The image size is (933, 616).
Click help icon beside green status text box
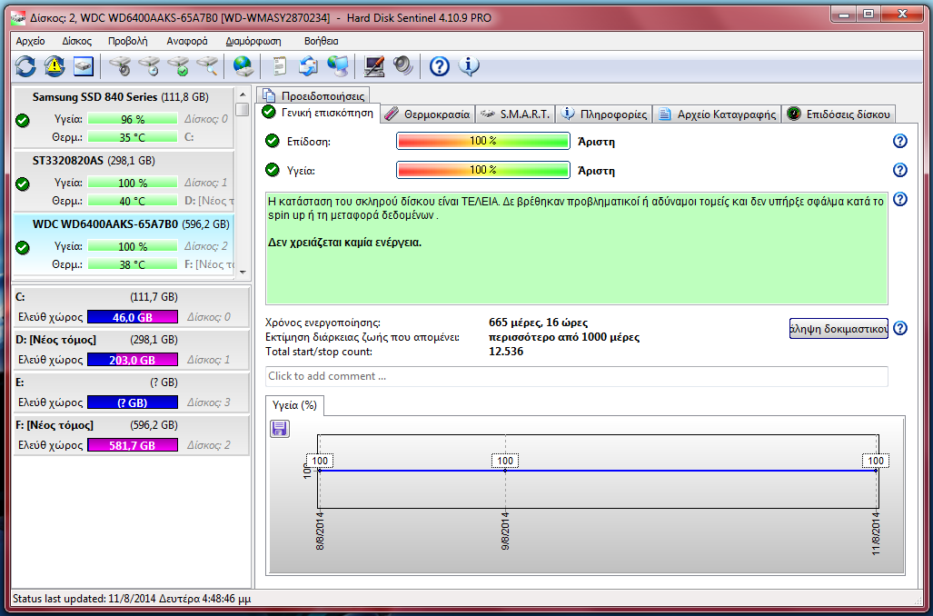(900, 199)
